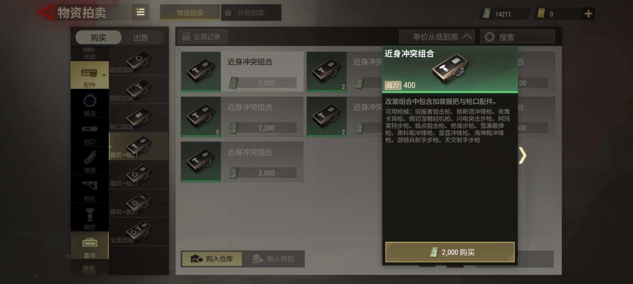Click the 搜索 search field
This screenshot has width=633, height=284.
(x=518, y=37)
